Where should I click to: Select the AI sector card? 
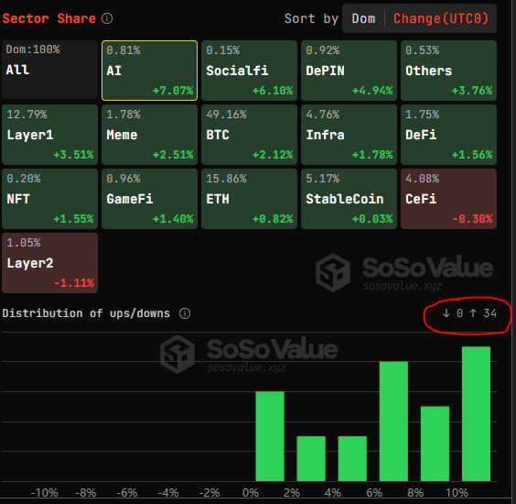(x=149, y=71)
